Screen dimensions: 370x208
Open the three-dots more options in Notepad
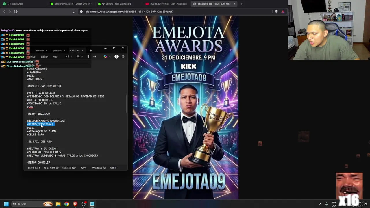click(x=95, y=57)
